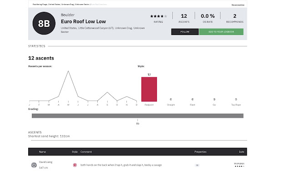This screenshot has width=291, height=182.
Task: Click the May peak on ascents chart
Action: coord(68,72)
